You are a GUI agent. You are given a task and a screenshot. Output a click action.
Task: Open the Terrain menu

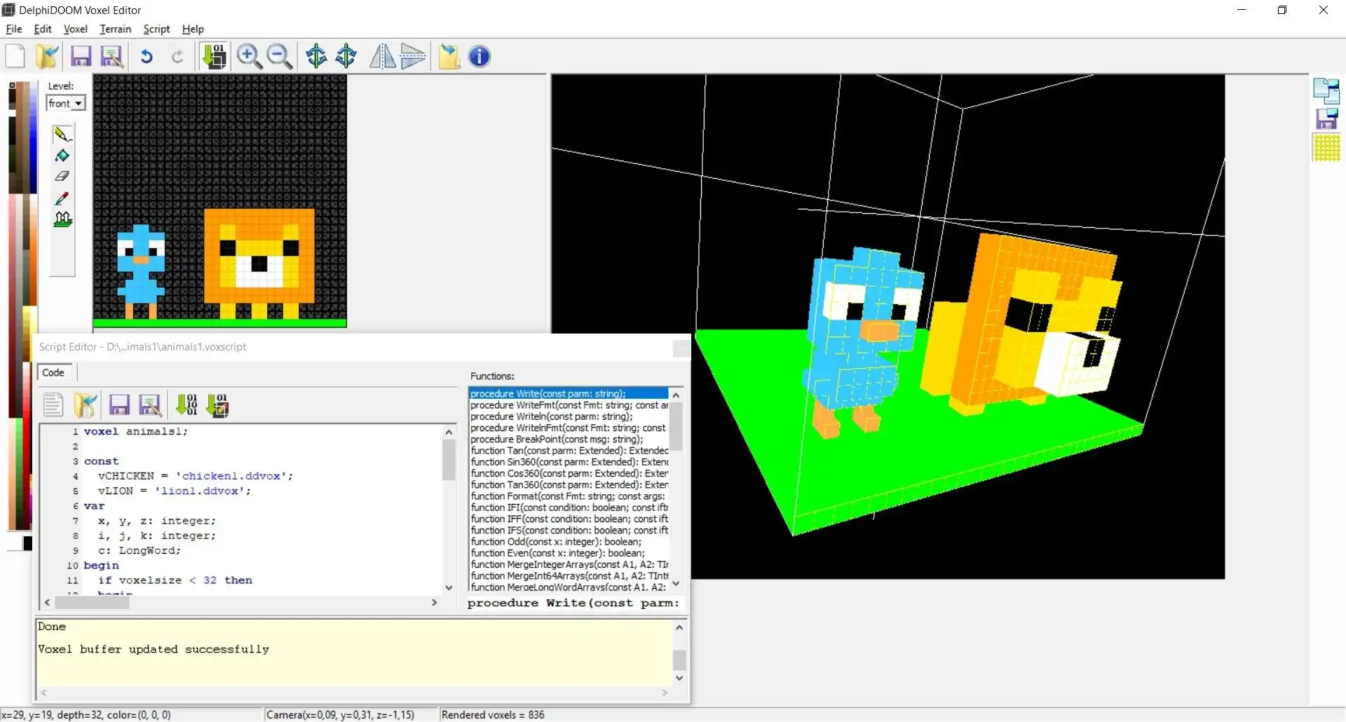click(x=116, y=29)
